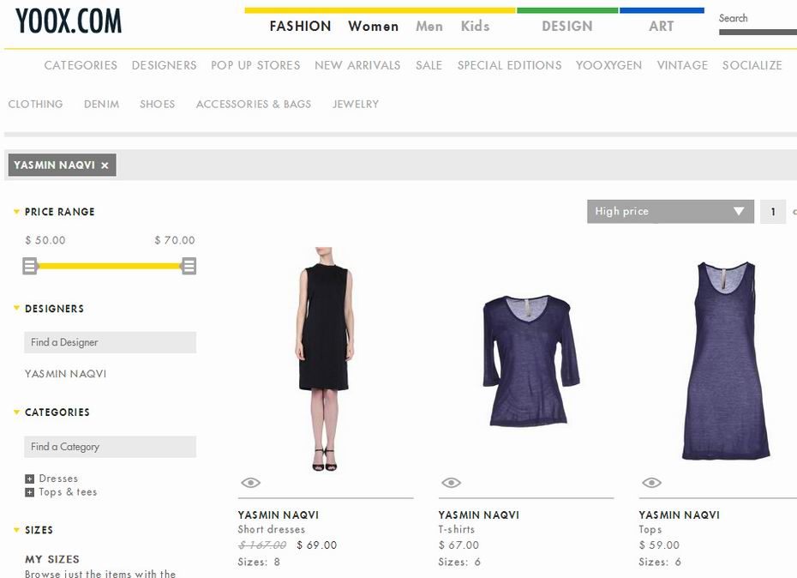Switch to the Women tab

pyautogui.click(x=374, y=26)
